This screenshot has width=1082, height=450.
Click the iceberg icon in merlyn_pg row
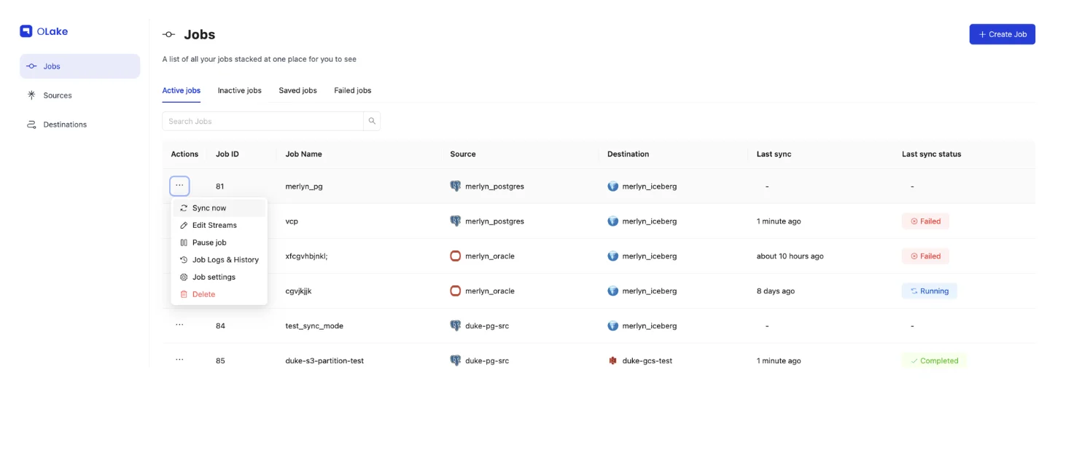[x=612, y=186]
